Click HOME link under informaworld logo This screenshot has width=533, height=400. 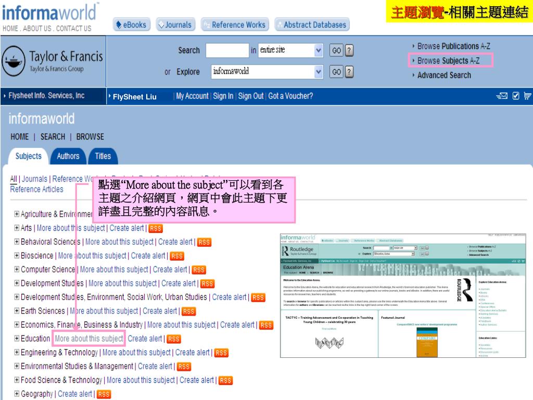pyautogui.click(x=10, y=29)
